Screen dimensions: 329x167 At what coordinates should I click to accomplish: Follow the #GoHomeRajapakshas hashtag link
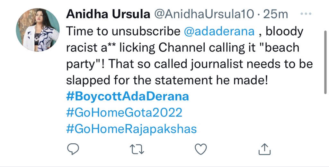[131, 129]
